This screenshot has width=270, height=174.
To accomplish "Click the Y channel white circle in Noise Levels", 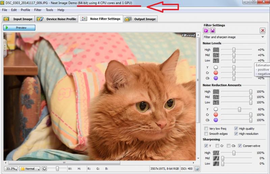I will [x=216, y=67].
